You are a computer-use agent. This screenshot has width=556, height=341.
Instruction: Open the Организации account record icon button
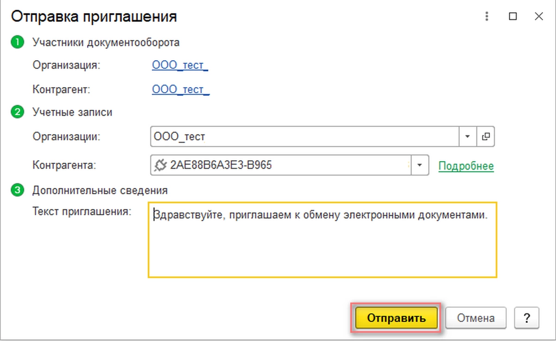pyautogui.click(x=486, y=137)
